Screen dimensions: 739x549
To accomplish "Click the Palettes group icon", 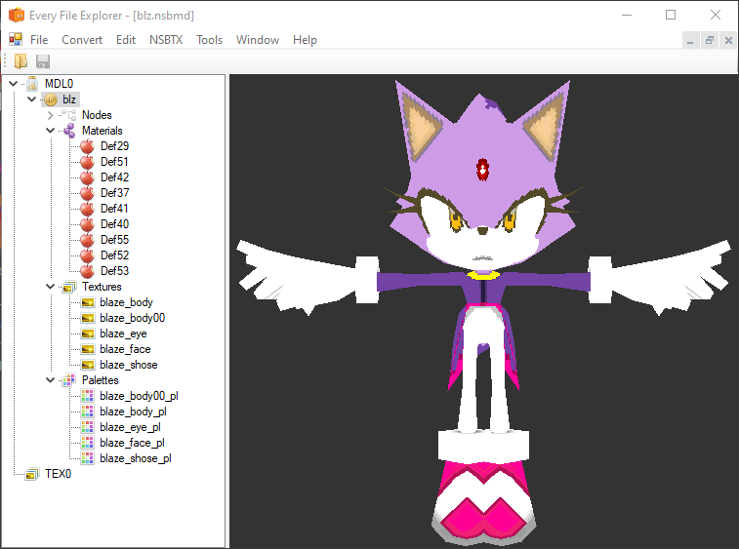I will pyautogui.click(x=68, y=380).
